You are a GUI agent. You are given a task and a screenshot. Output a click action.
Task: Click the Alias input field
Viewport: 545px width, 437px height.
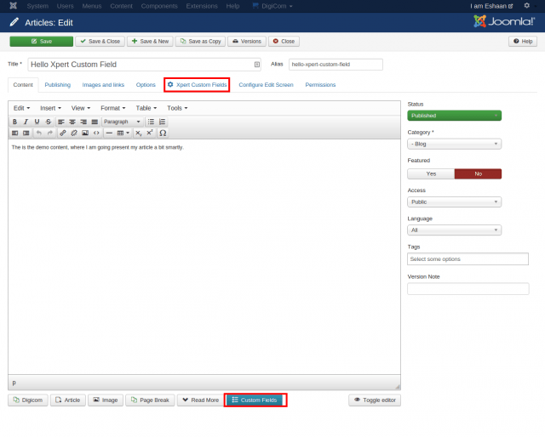(336, 65)
